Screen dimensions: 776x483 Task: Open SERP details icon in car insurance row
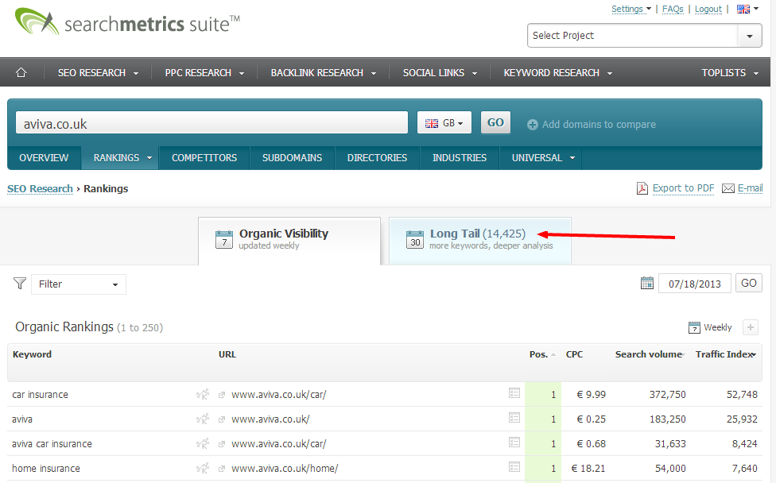tap(514, 393)
